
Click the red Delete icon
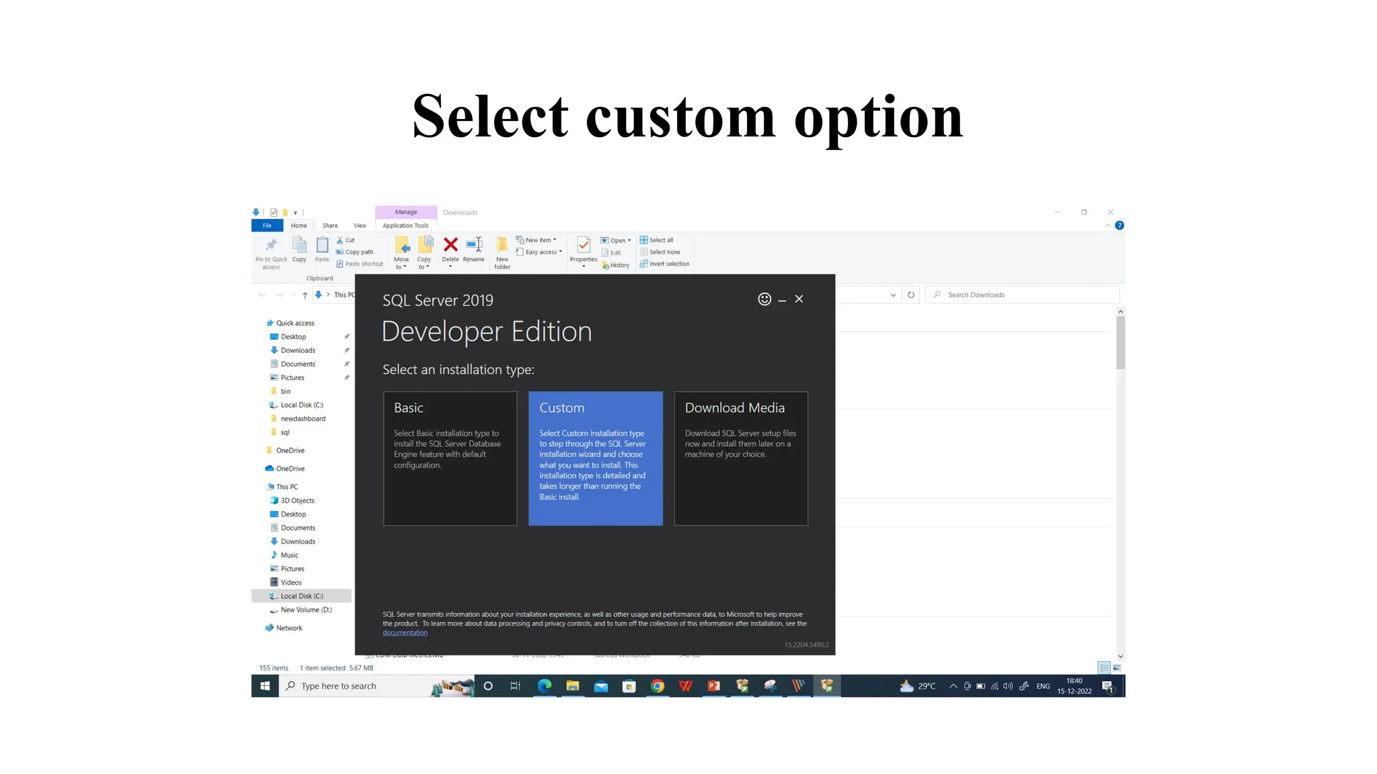pyautogui.click(x=450, y=245)
